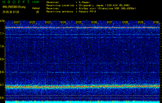Select the observer name K.Nagai
This screenshot has height=103, width=162.
[84, 2]
